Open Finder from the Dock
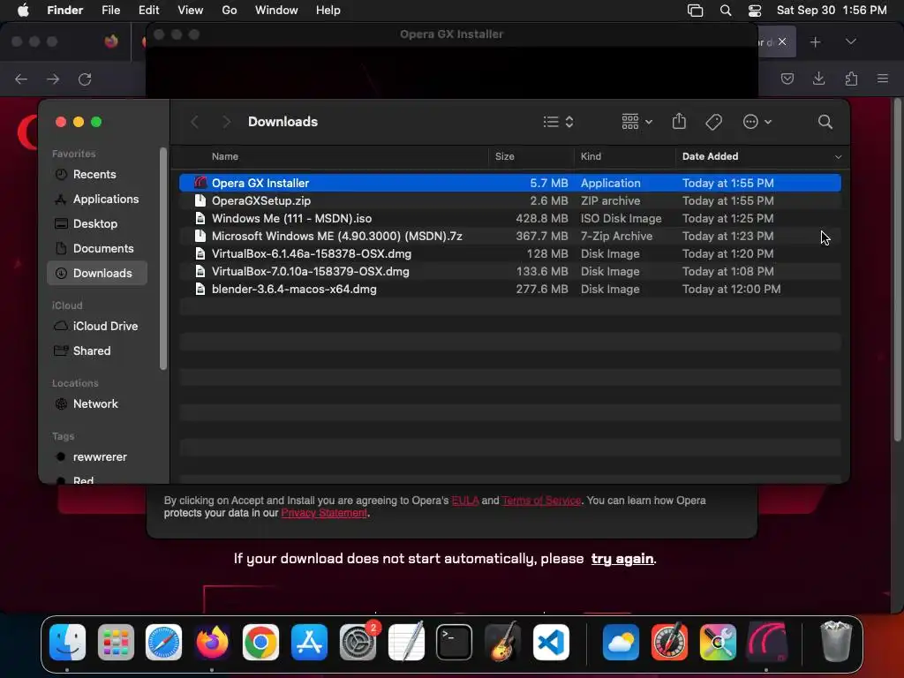904x678 pixels. tap(67, 642)
